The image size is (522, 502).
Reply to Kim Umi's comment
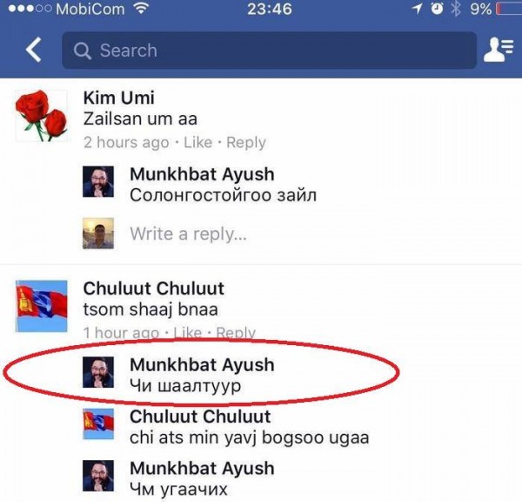246,142
